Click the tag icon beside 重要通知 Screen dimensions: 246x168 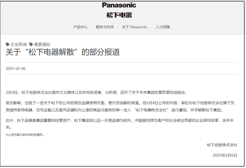(31, 44)
